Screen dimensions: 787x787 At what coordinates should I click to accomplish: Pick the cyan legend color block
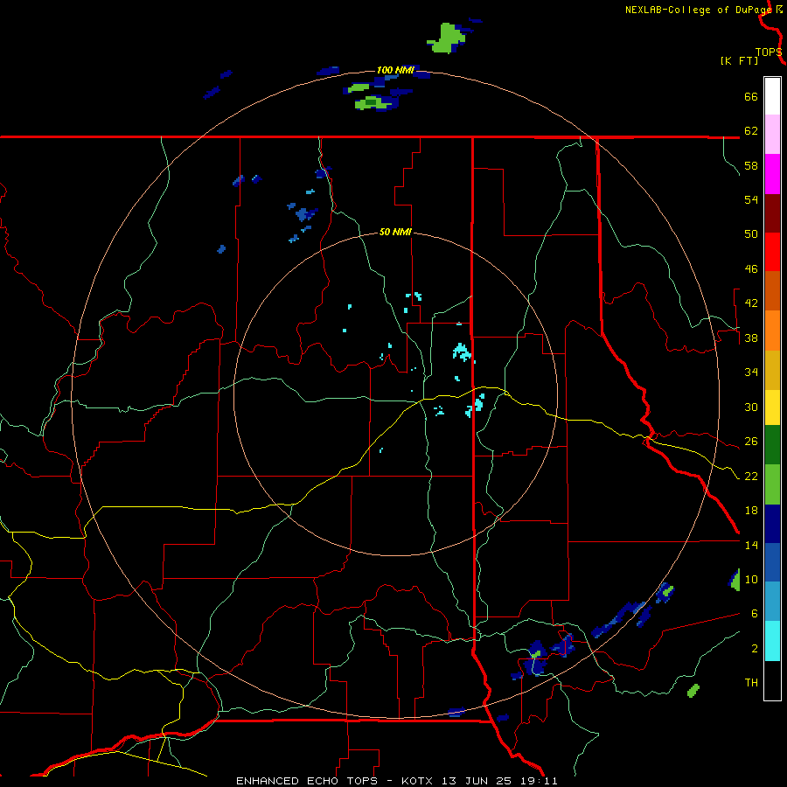772,641
